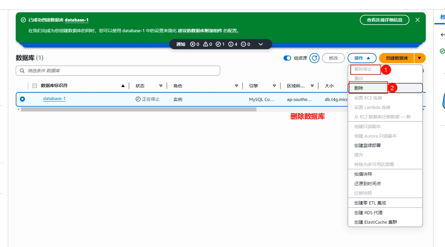Open the database-1 link in table
This screenshot has width=445, height=247.
click(x=54, y=99)
